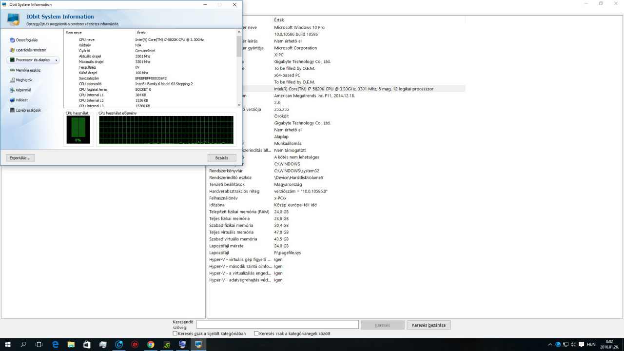Select the Gyártó row with GenuineIntel

point(150,51)
